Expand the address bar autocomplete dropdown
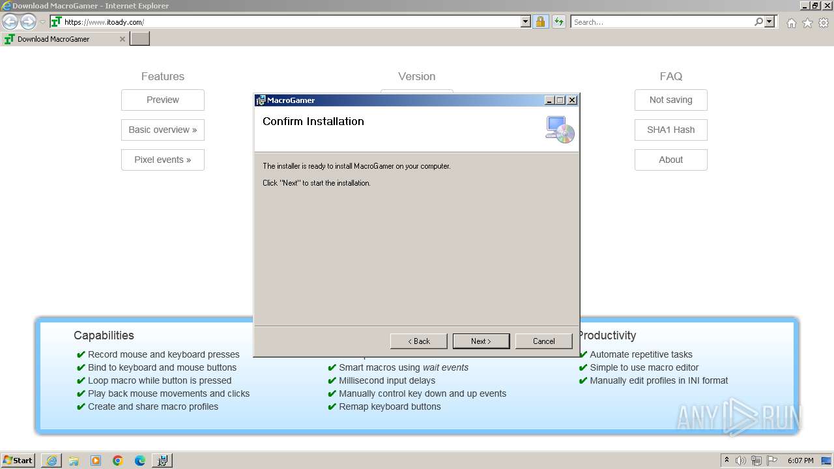The width and height of the screenshot is (834, 469). click(x=526, y=22)
